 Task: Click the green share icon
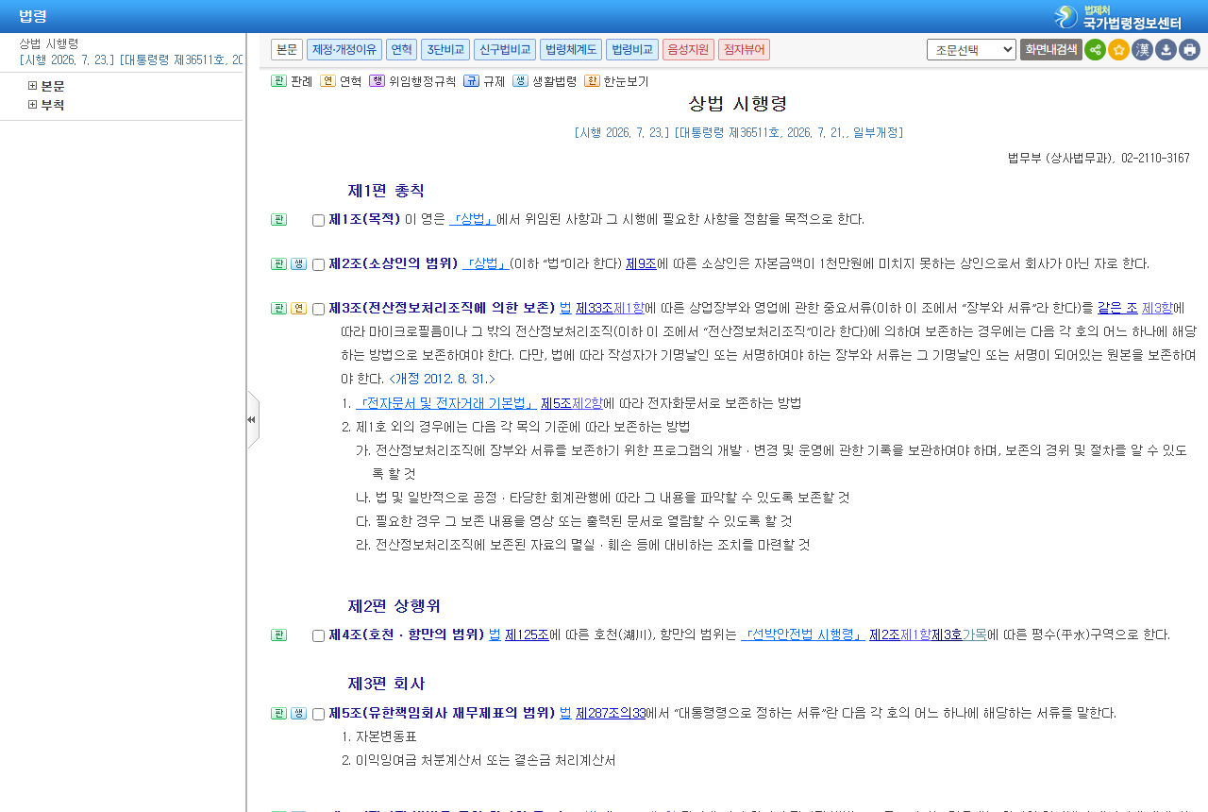tap(1095, 50)
